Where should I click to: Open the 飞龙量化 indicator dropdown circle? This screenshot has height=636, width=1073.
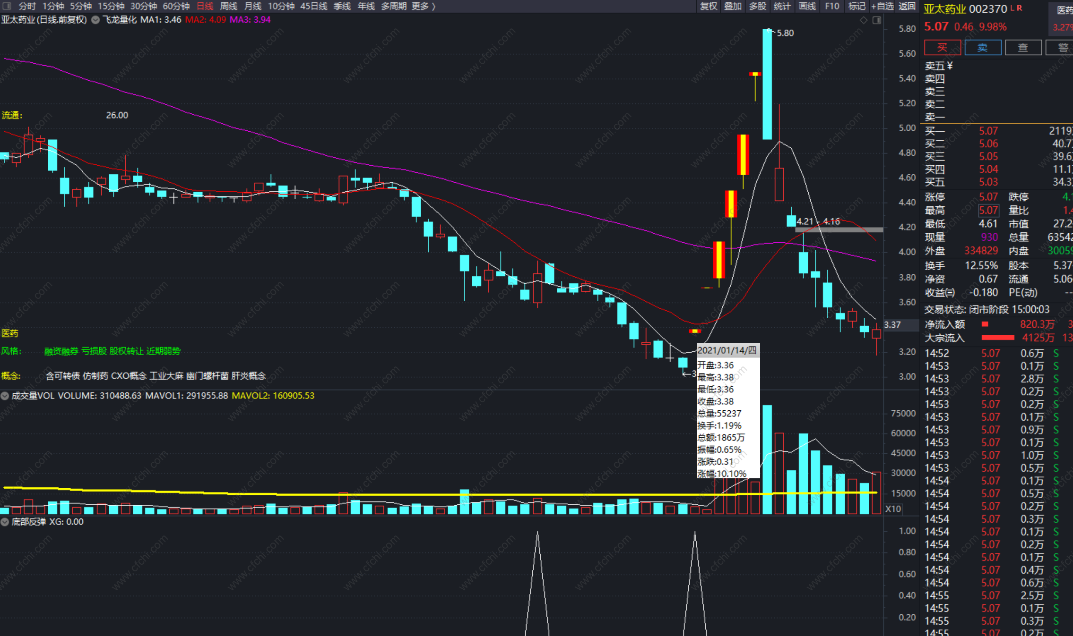[95, 20]
